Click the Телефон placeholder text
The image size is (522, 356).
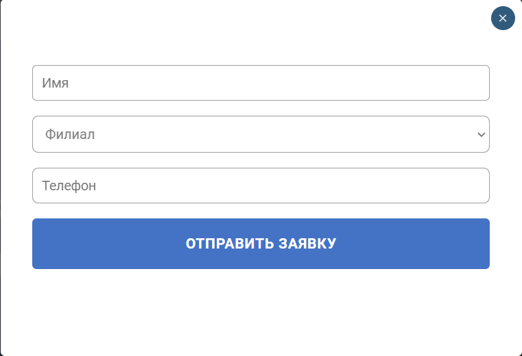coord(69,186)
